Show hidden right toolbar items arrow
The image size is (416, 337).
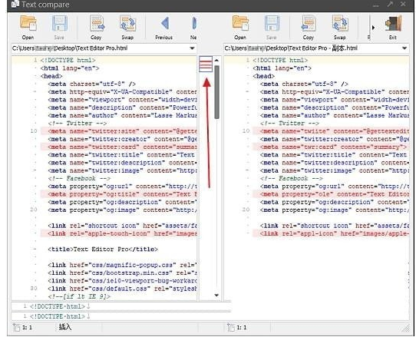click(373, 28)
